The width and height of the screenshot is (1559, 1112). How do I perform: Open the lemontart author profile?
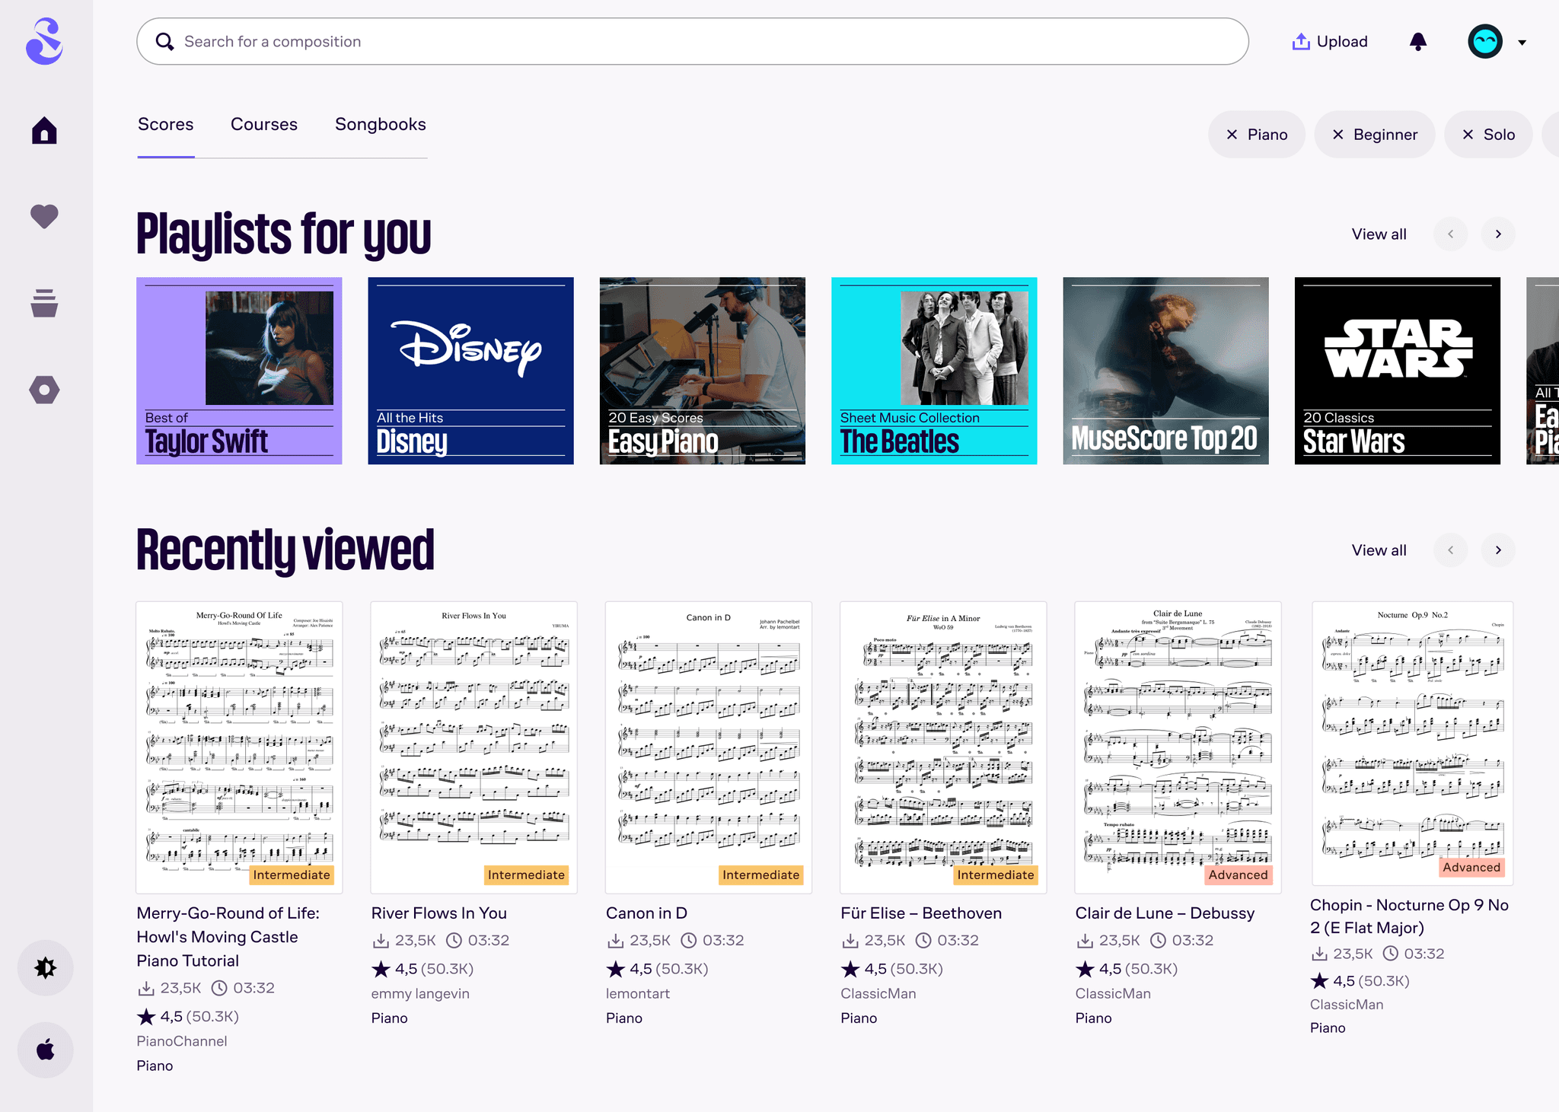coord(638,993)
